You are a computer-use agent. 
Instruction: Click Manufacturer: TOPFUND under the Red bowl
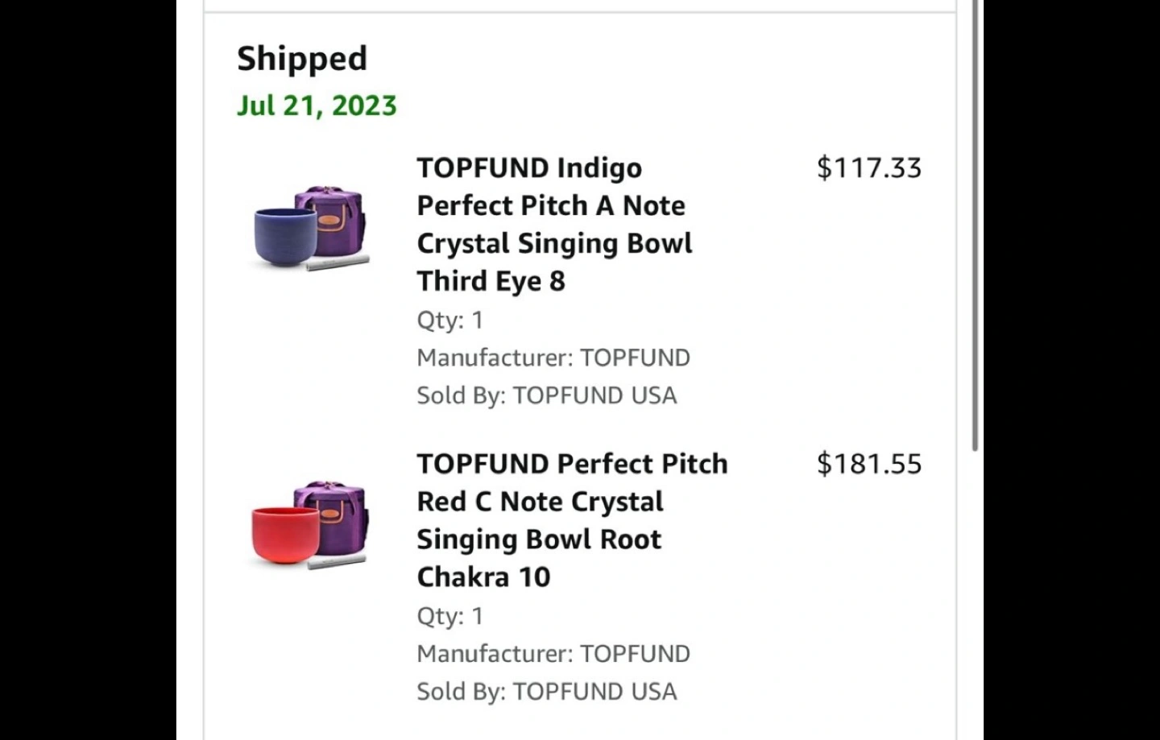point(553,654)
